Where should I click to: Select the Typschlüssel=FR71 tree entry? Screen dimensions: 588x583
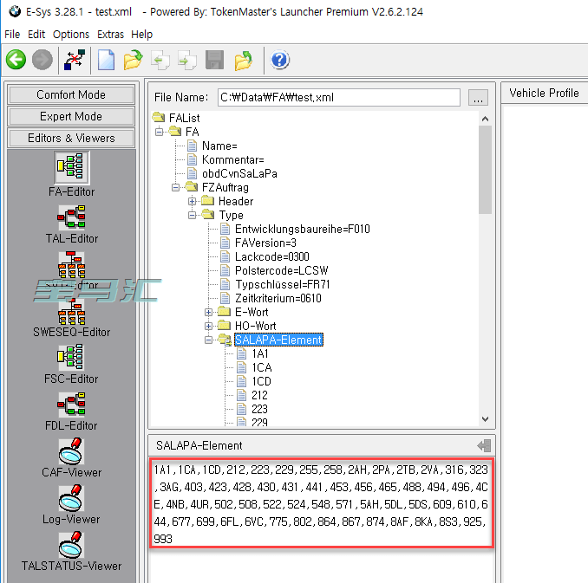282,284
